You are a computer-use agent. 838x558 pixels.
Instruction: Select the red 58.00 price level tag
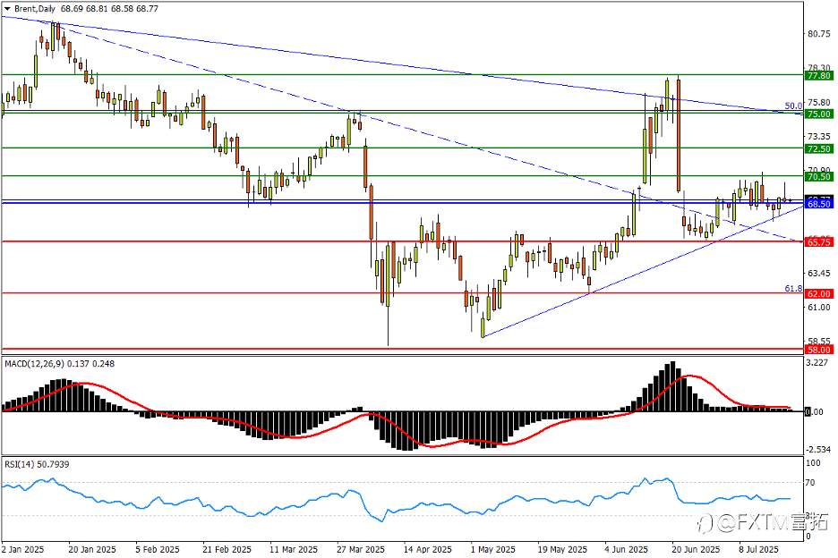819,350
